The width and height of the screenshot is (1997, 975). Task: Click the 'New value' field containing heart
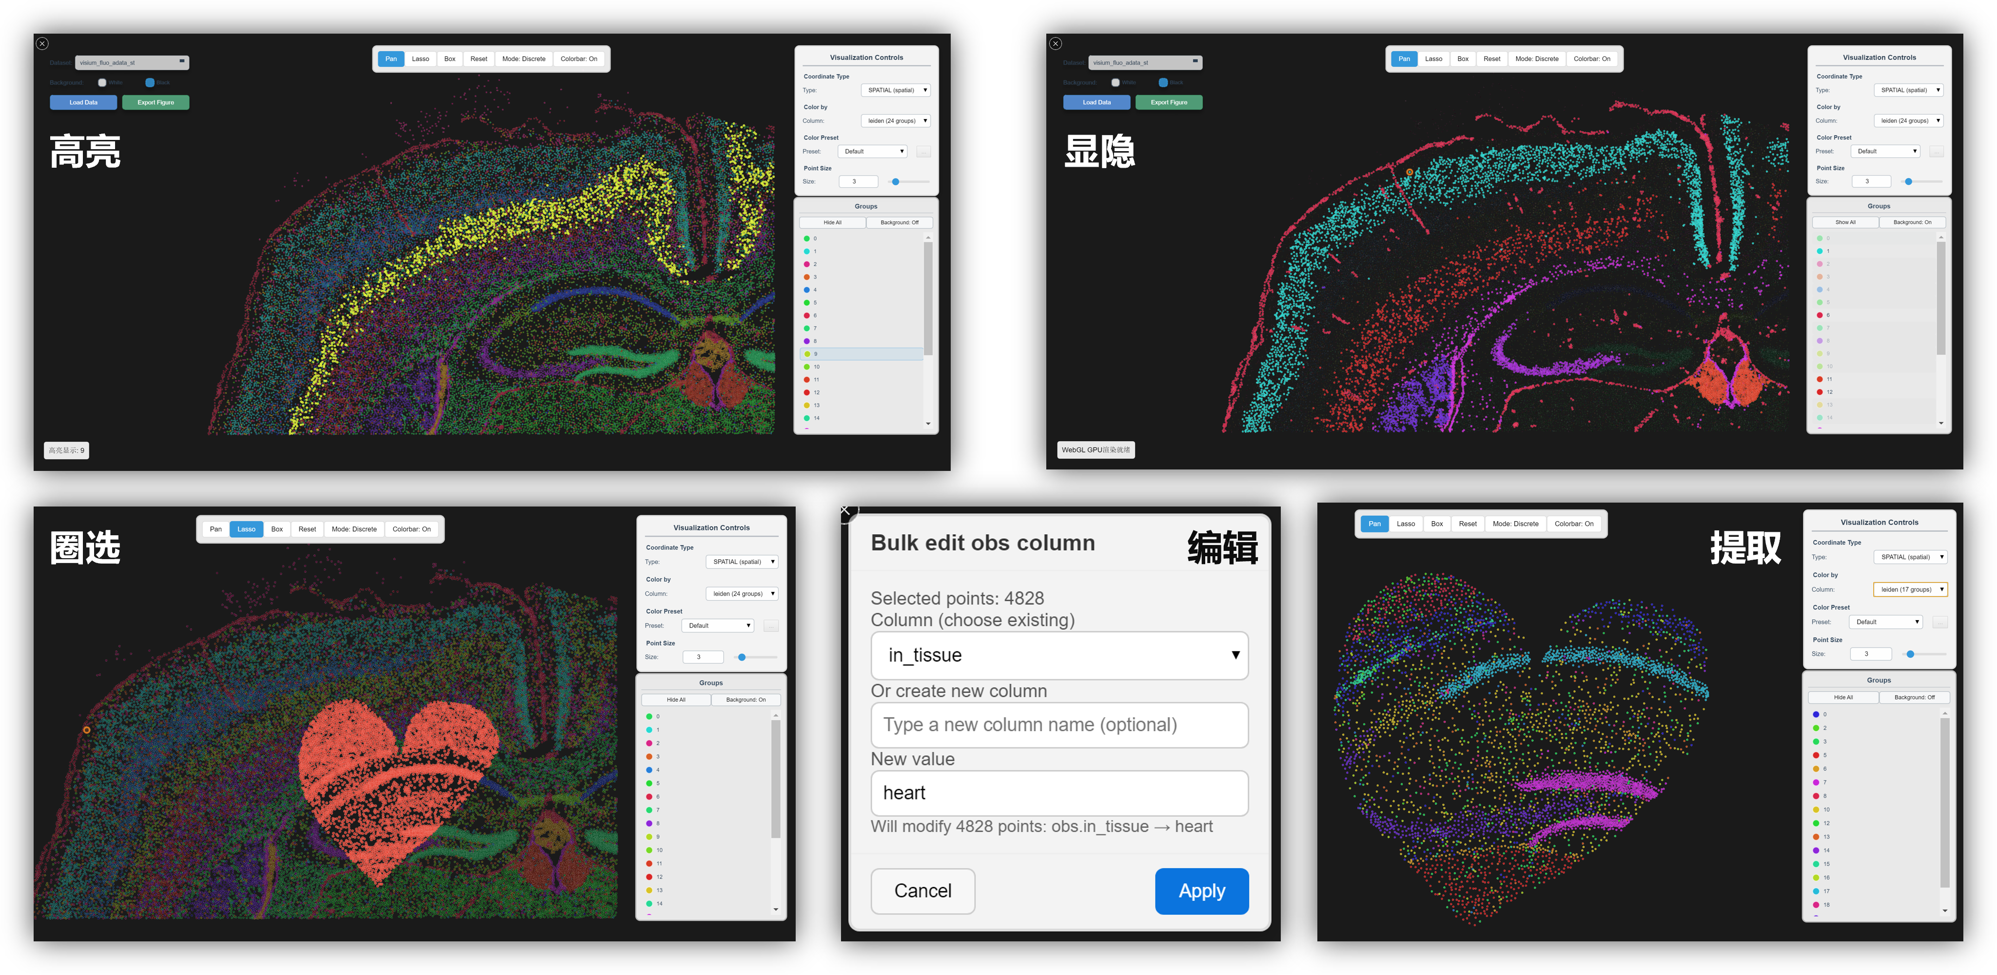pos(1059,793)
